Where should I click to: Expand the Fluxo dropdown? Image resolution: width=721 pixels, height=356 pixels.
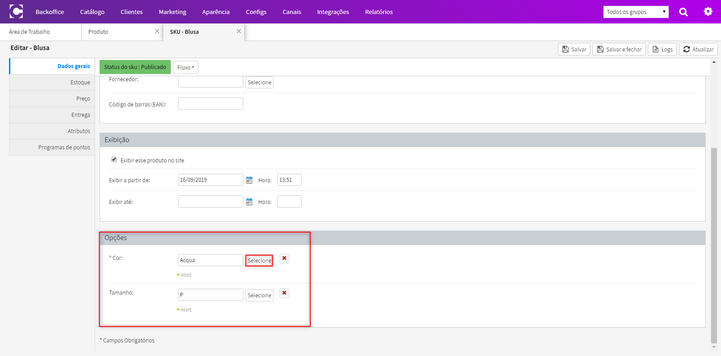186,67
